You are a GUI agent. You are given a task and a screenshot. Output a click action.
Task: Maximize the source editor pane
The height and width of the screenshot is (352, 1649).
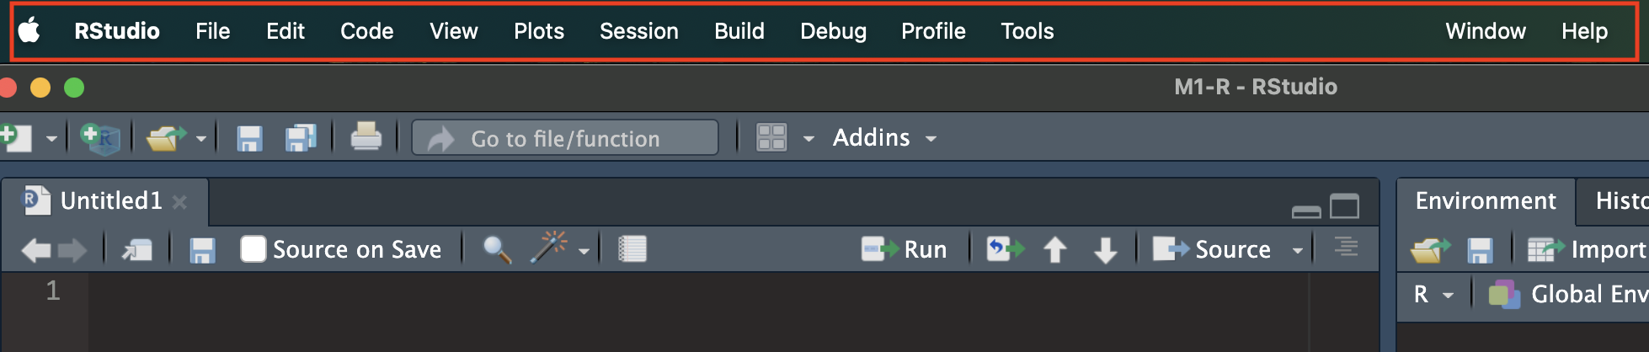[x=1344, y=206]
